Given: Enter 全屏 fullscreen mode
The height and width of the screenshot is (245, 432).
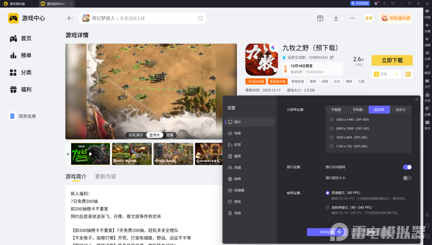Looking at the screenshot, I should (427, 55).
